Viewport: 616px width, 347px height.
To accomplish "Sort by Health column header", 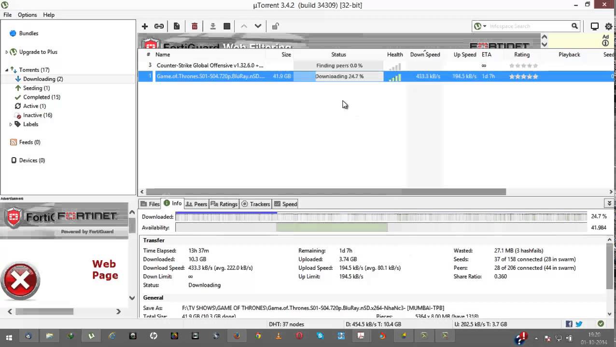I will pos(395,54).
